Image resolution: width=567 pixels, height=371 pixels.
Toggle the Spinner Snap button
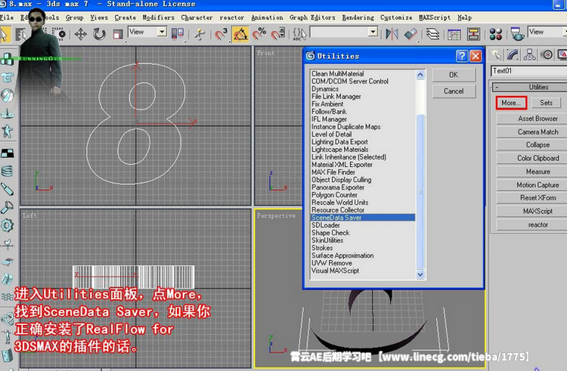click(278, 34)
